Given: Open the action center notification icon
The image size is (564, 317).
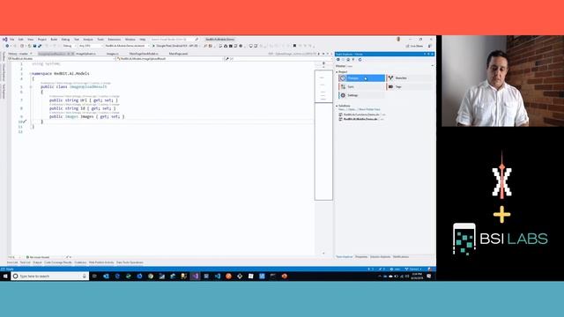Looking at the screenshot, I should click(429, 276).
